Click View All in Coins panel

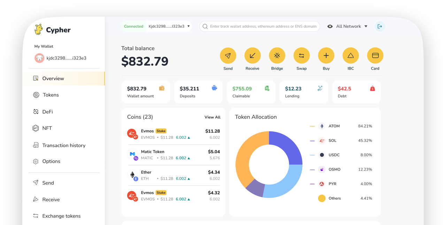coord(212,117)
